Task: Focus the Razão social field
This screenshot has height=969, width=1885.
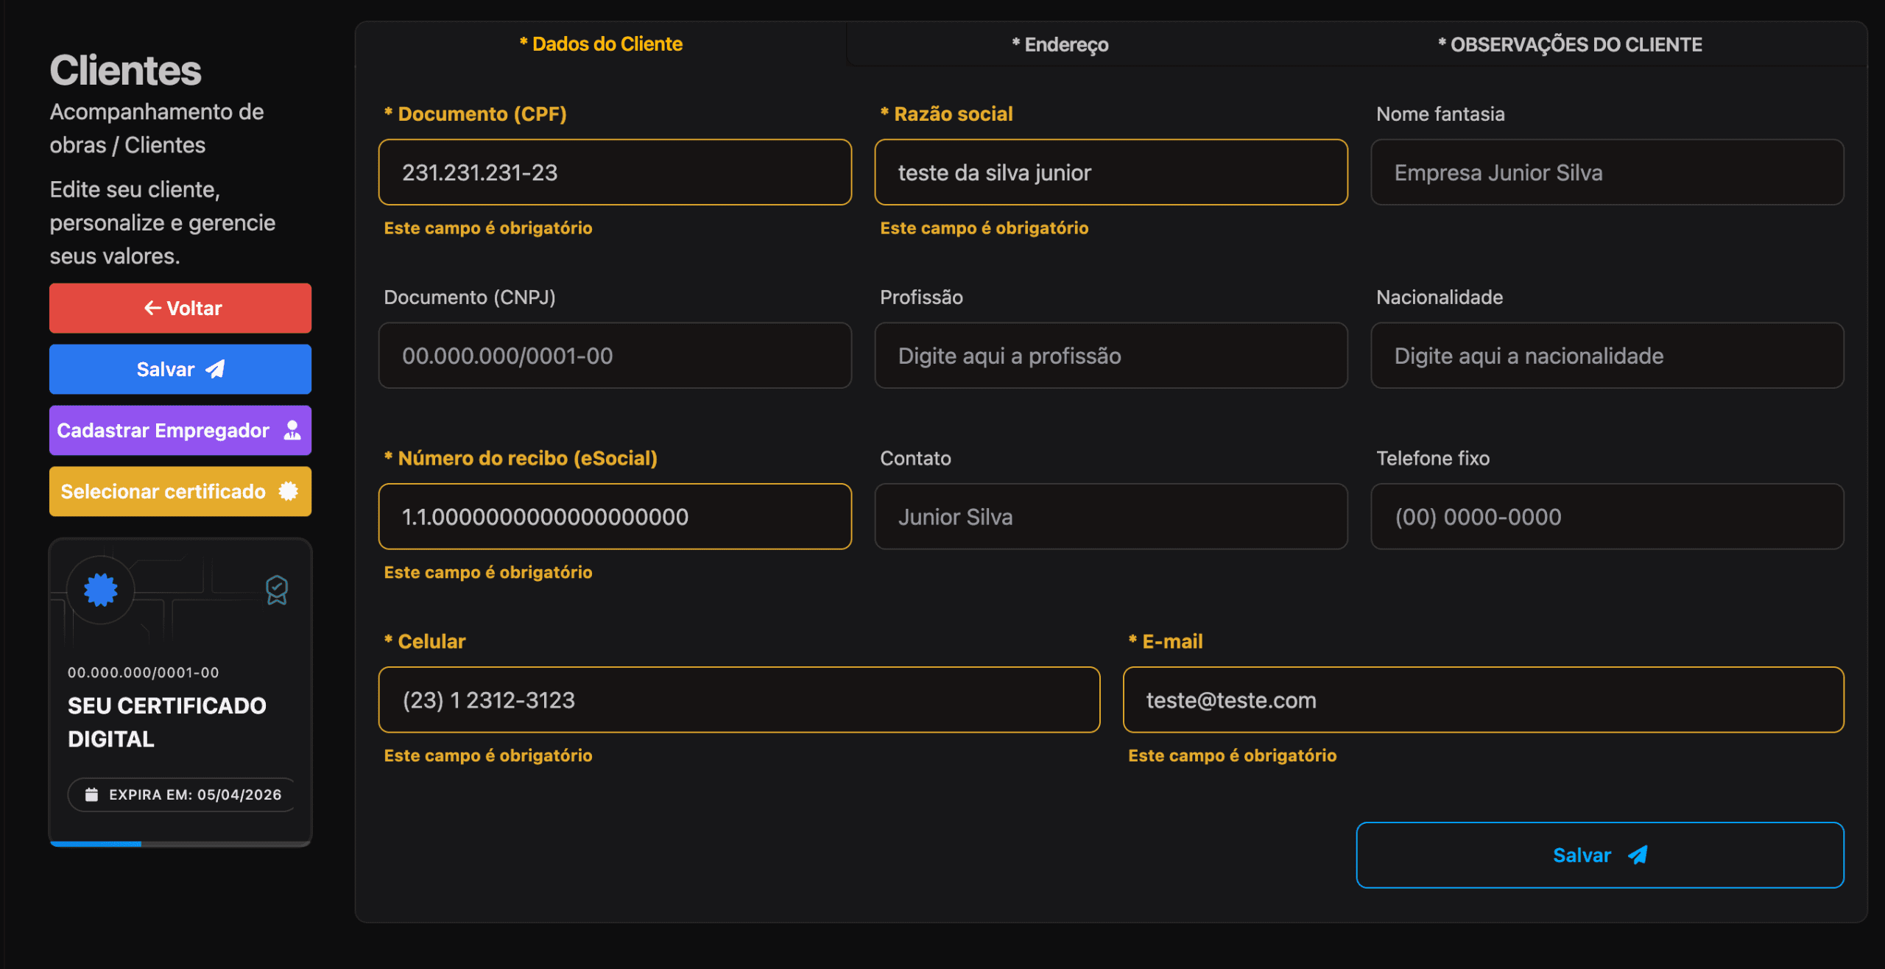Action: tap(1110, 172)
